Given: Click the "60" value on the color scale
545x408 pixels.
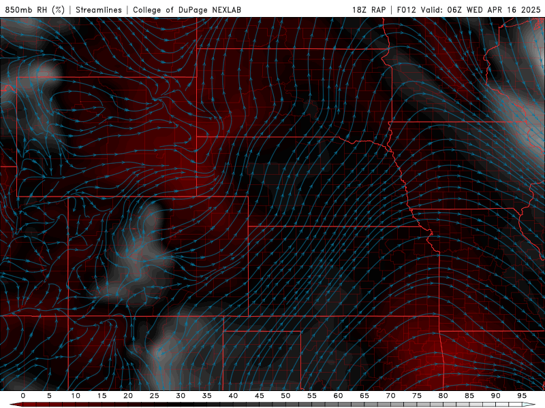Looking at the screenshot, I should tap(338, 396).
